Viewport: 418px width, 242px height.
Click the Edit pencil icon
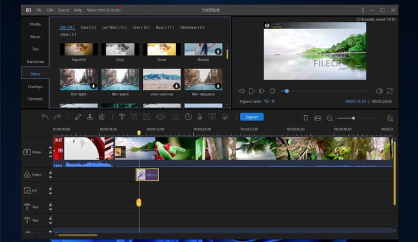click(77, 117)
